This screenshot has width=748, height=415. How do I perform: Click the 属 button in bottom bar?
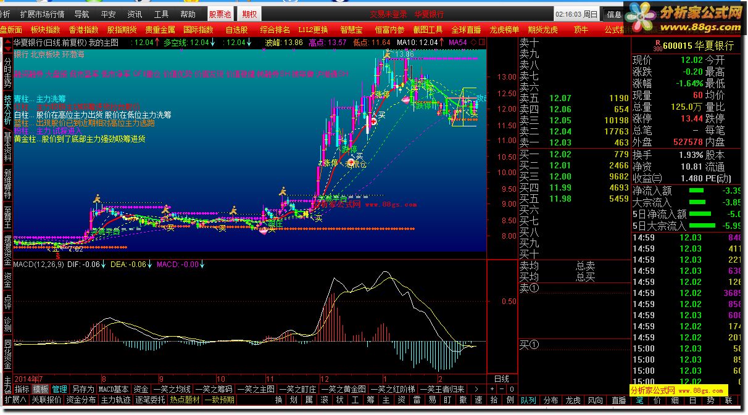click(309, 400)
